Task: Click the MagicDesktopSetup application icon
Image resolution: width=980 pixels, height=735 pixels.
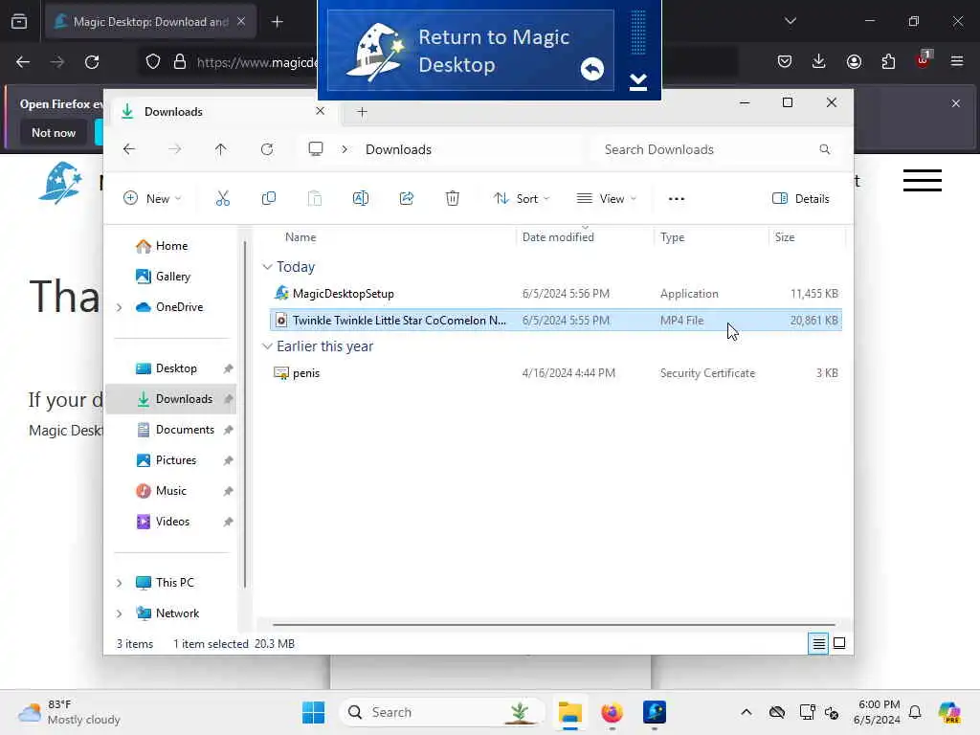Action: pyautogui.click(x=281, y=293)
